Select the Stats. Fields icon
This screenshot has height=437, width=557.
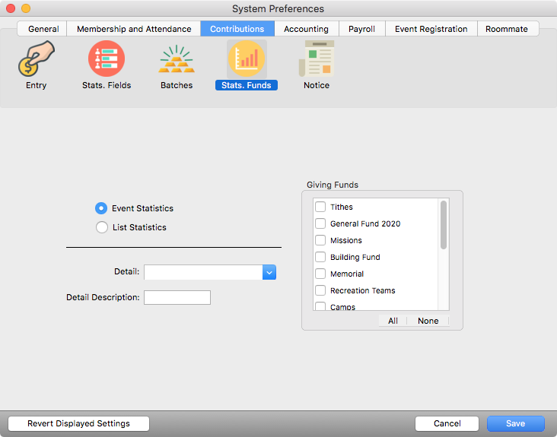tap(107, 60)
